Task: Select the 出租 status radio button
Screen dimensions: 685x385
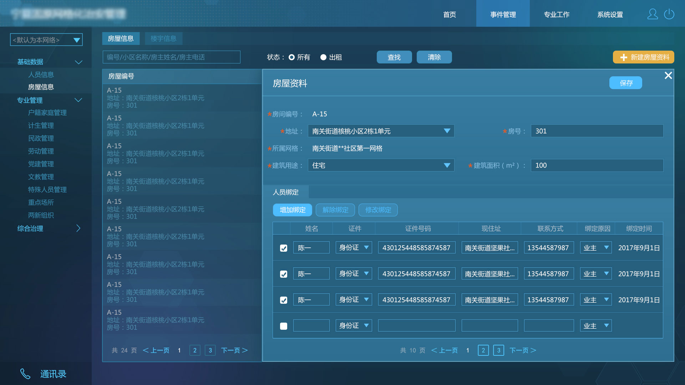Action: (323, 57)
